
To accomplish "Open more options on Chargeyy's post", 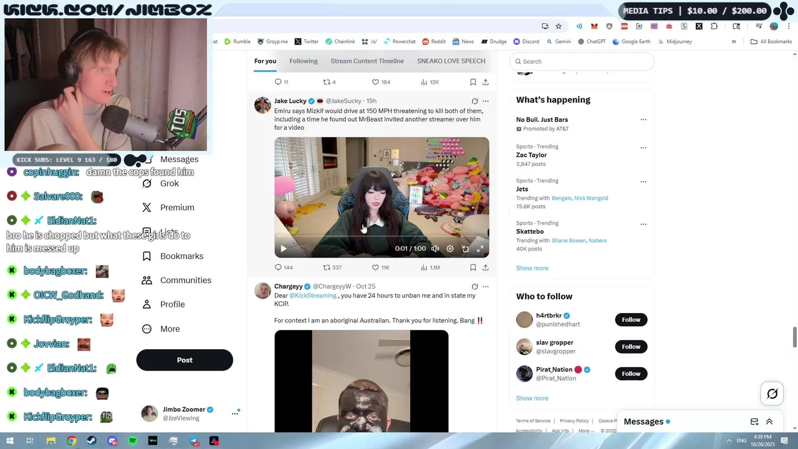I will (486, 287).
